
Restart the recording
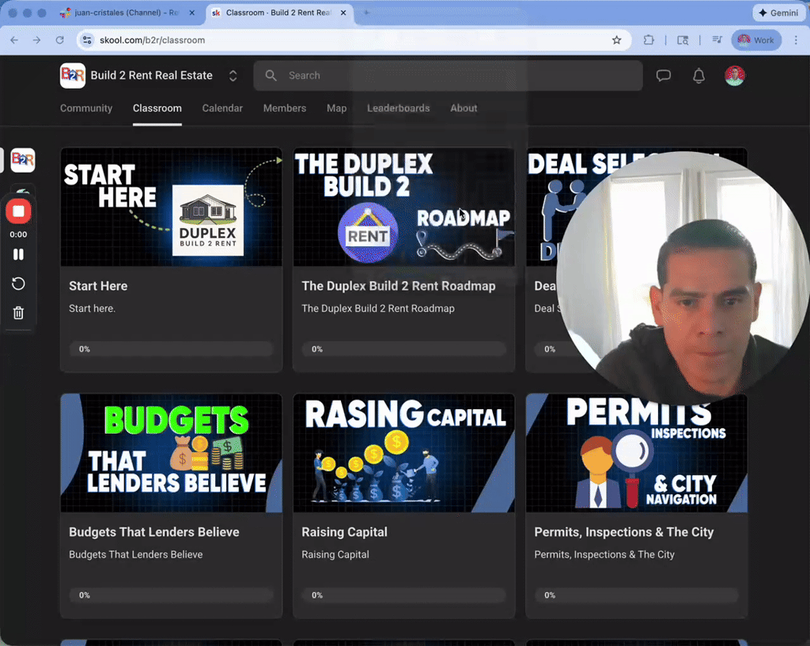19,283
